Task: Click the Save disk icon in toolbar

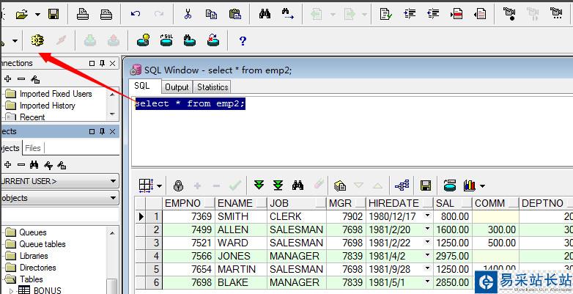Action: pos(53,14)
